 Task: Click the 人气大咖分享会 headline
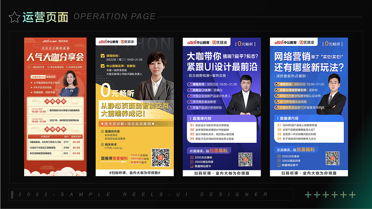(x=55, y=57)
